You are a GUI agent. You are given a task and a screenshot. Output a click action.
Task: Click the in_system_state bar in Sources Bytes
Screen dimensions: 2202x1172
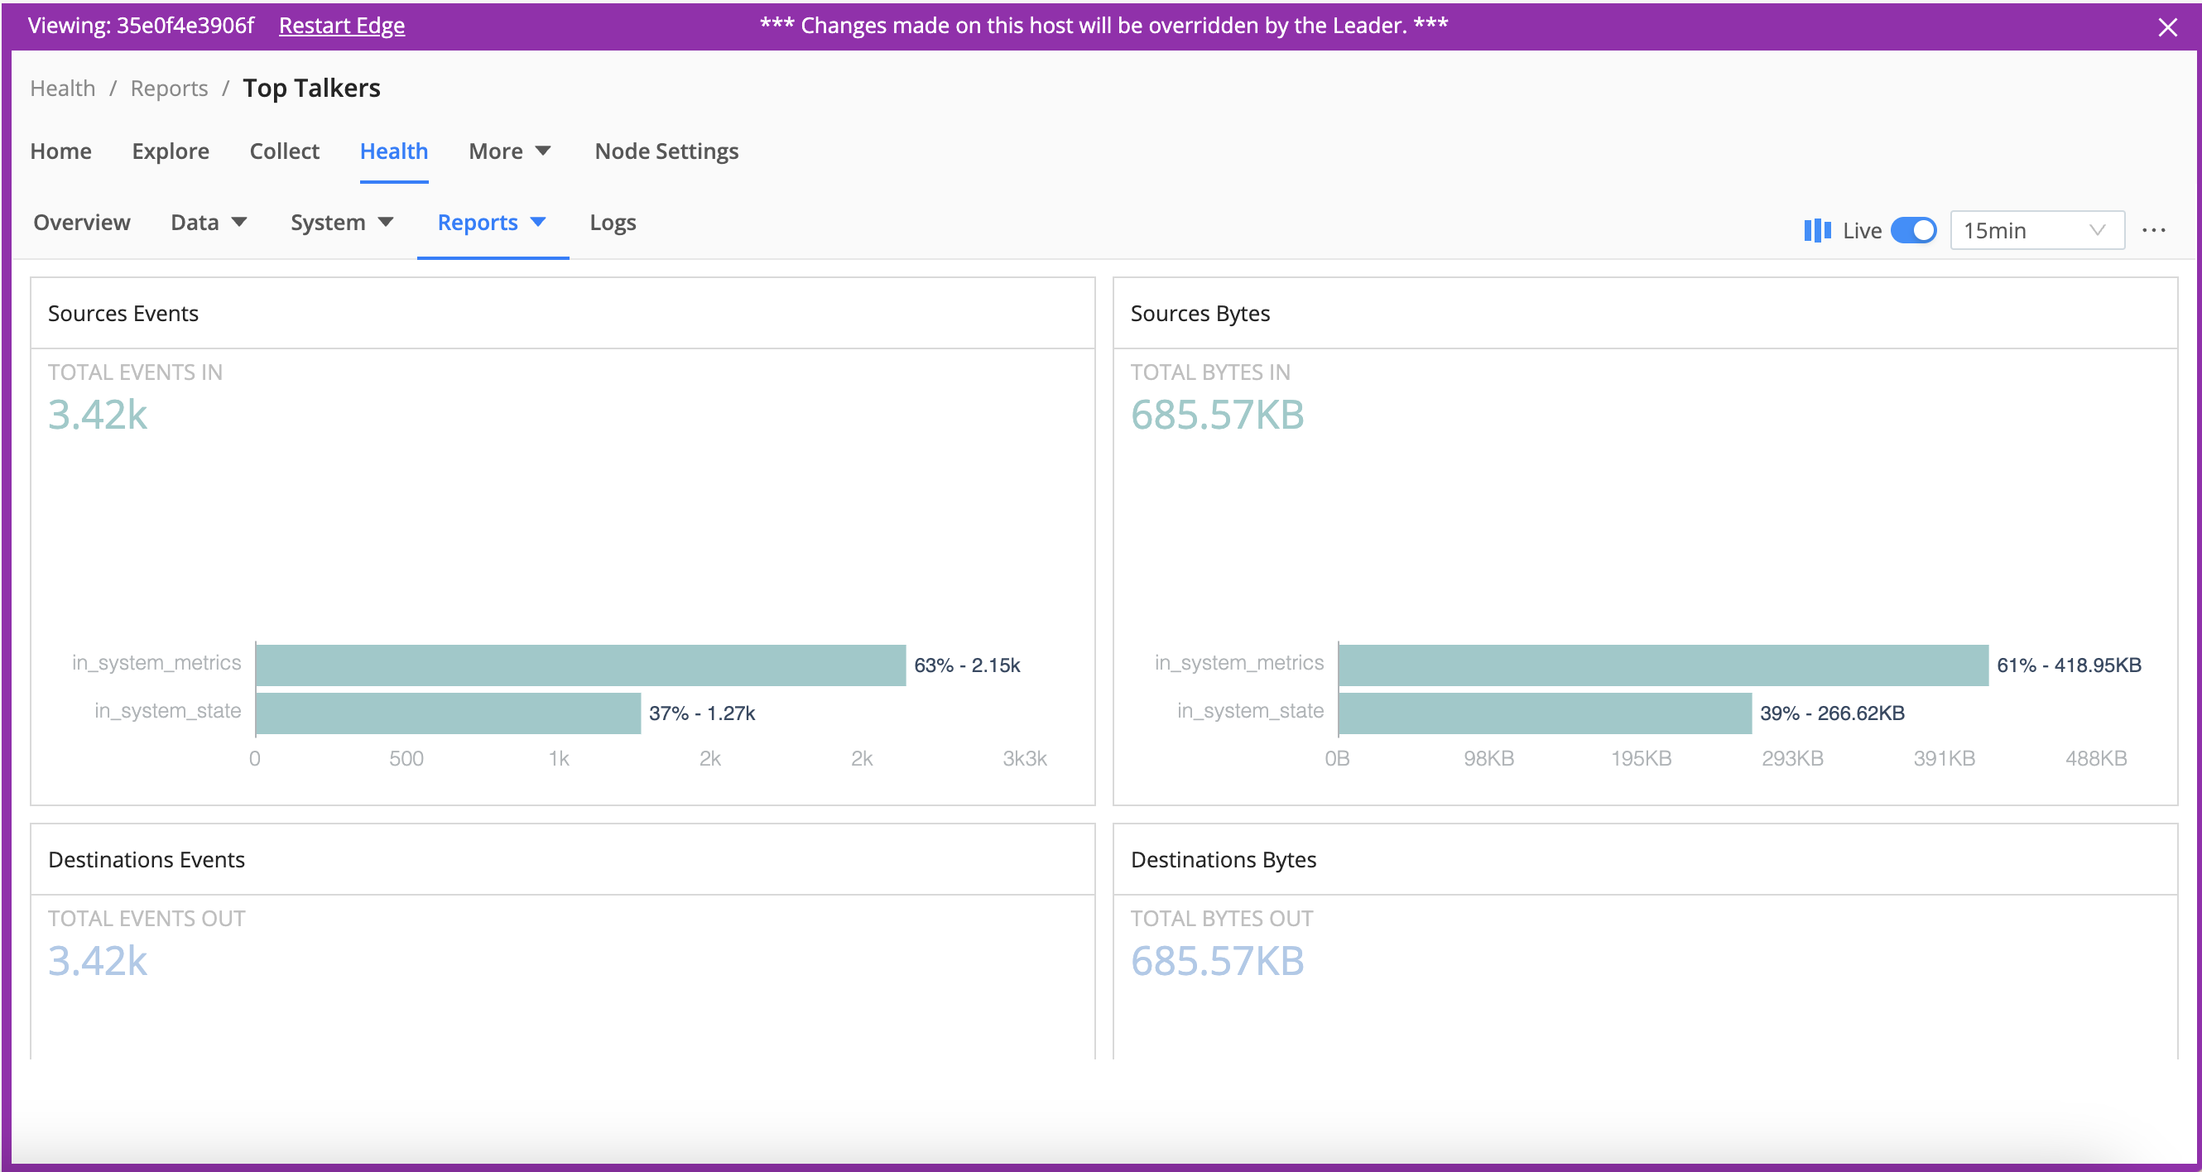pos(1544,713)
